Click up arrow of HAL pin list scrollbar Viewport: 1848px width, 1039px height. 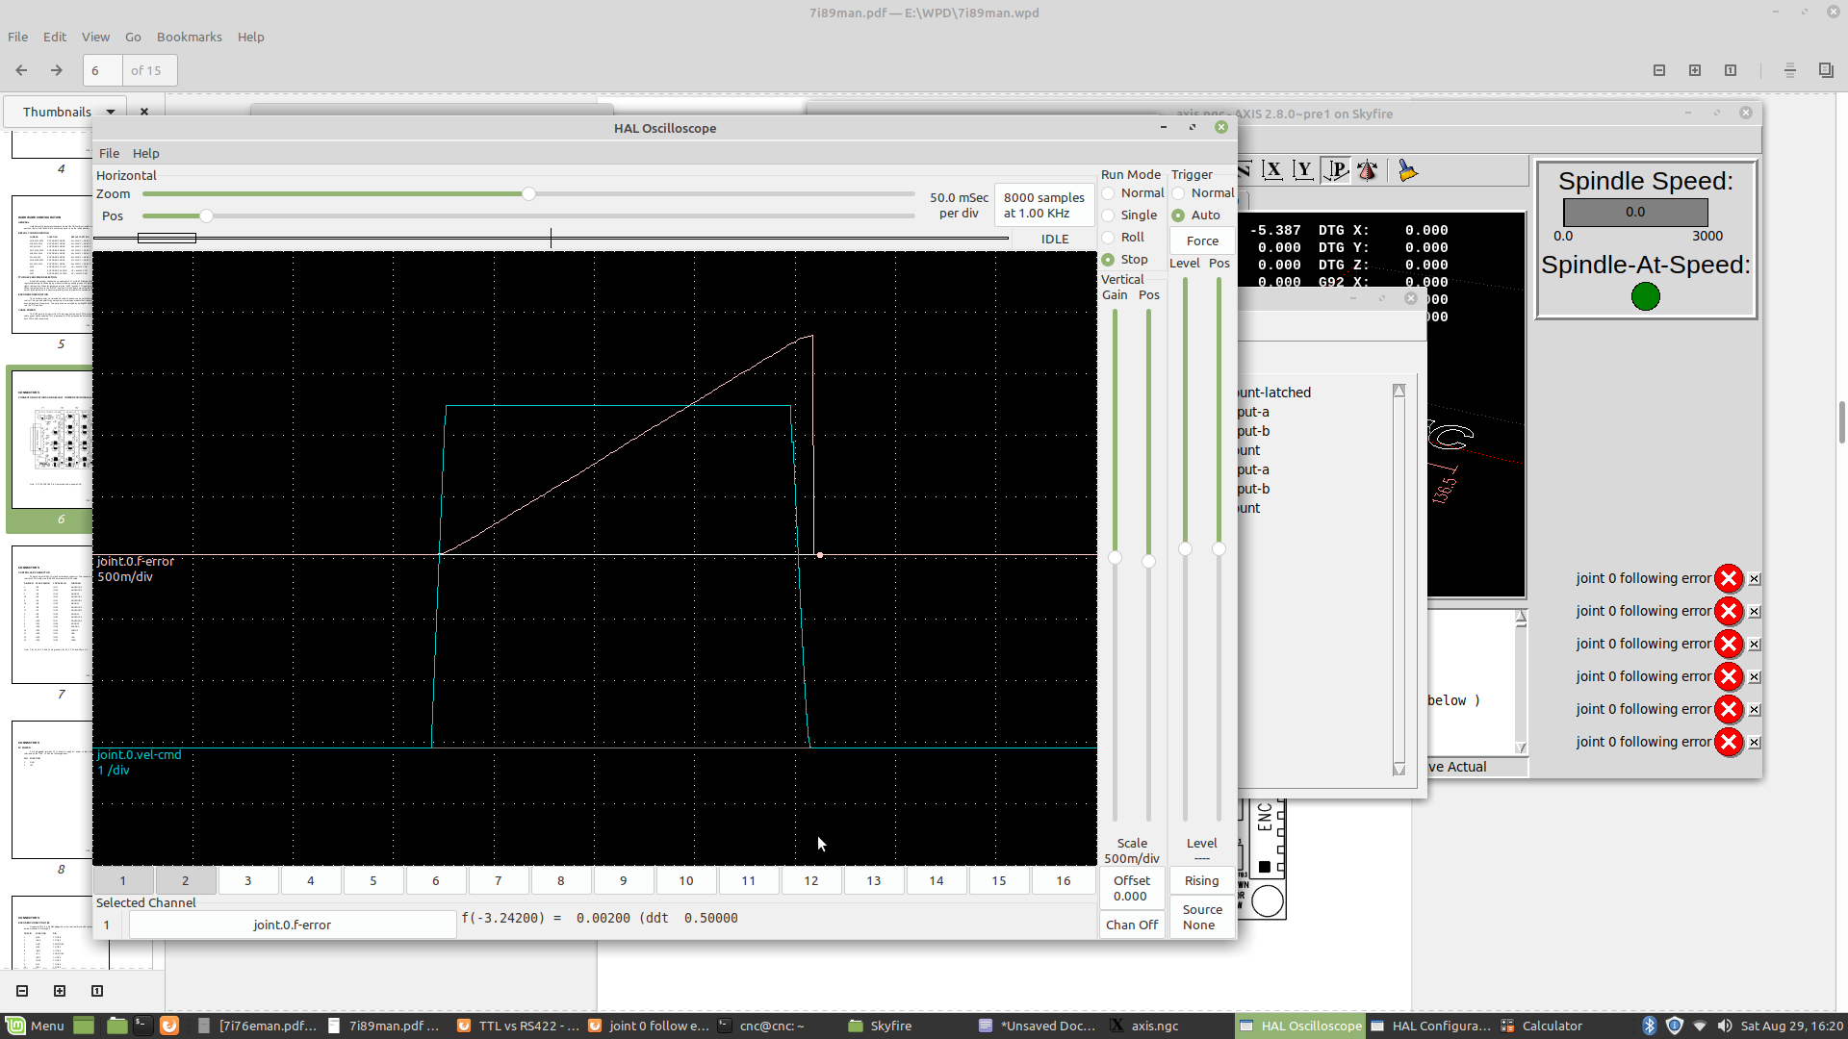click(x=1399, y=391)
